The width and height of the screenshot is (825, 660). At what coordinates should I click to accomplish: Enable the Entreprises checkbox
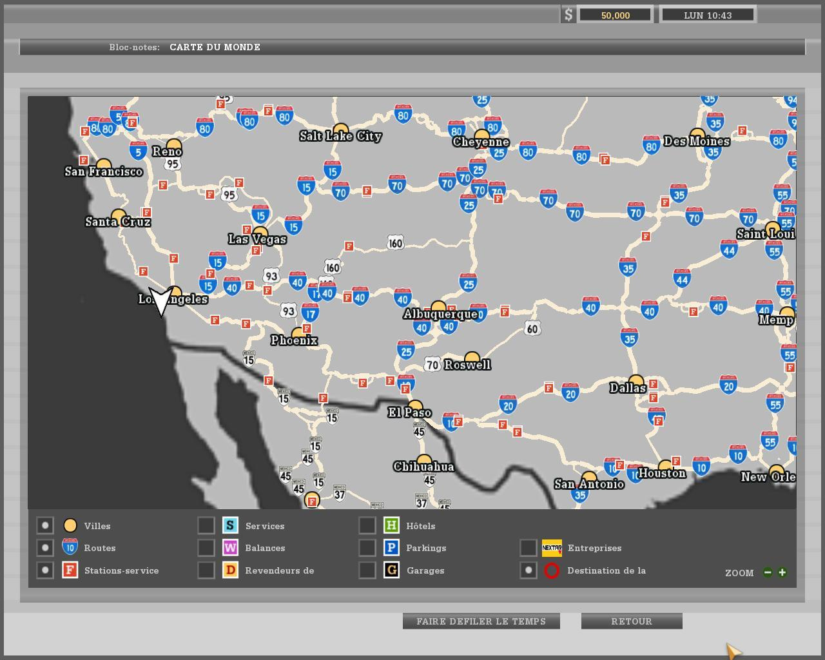[x=529, y=548]
